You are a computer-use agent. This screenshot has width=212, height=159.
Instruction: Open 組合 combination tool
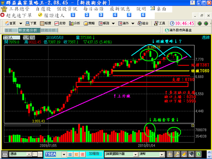(143, 23)
